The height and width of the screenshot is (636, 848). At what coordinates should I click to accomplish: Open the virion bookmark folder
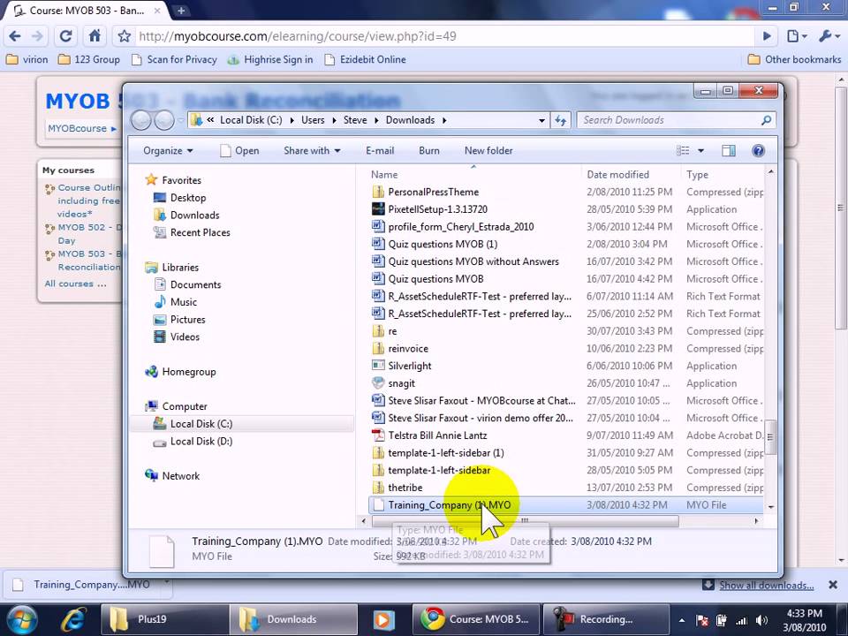(x=27, y=59)
